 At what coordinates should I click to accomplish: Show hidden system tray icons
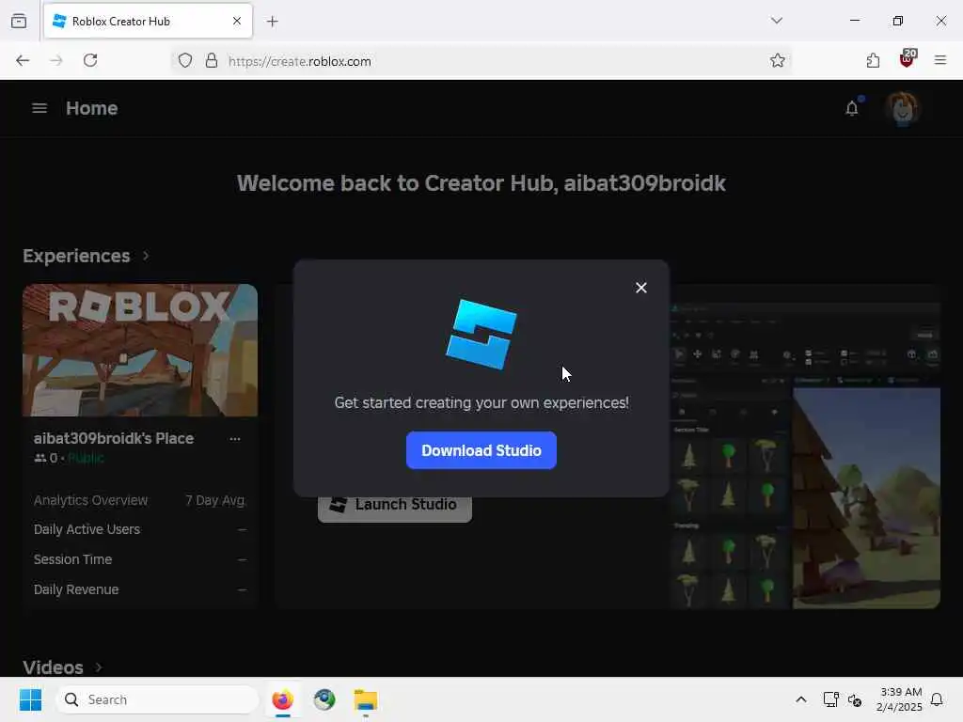(x=801, y=699)
